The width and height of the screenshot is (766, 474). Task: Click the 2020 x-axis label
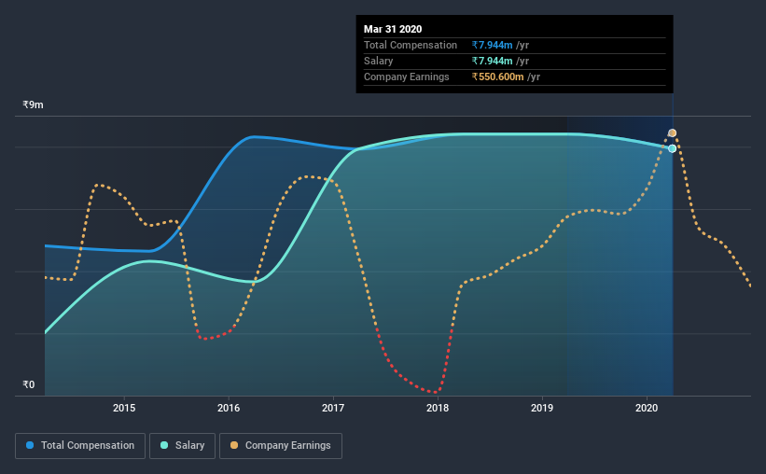[x=647, y=408]
